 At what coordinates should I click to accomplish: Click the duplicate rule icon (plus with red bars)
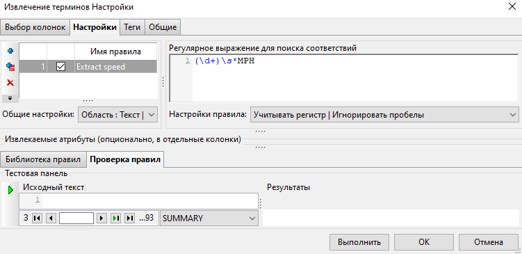pos(10,67)
